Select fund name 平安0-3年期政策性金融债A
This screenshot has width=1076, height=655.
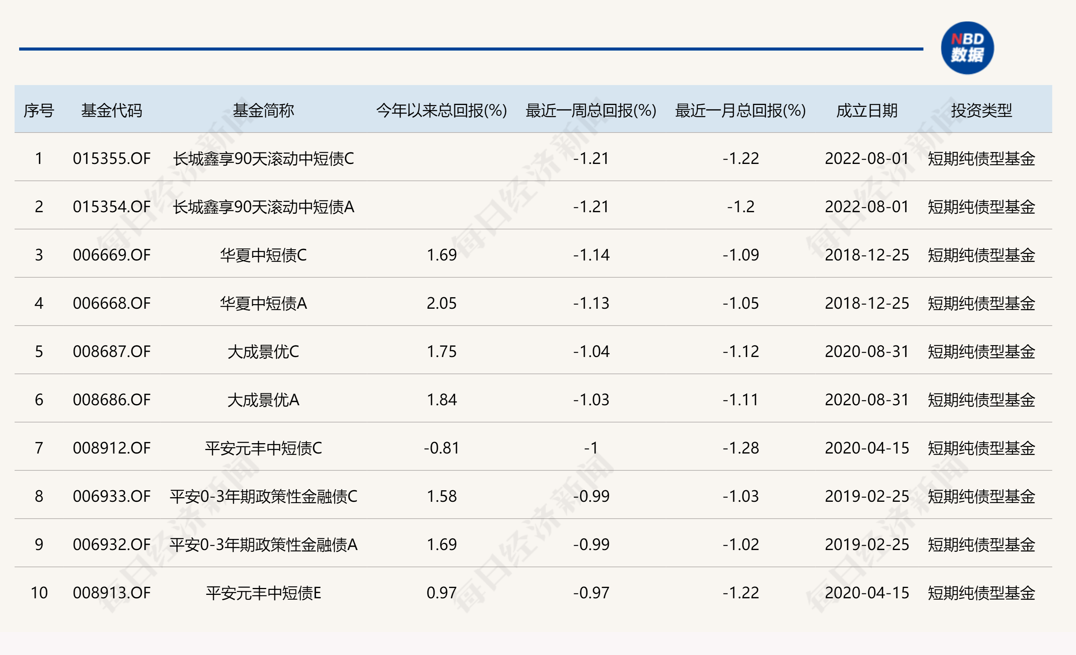tap(263, 545)
